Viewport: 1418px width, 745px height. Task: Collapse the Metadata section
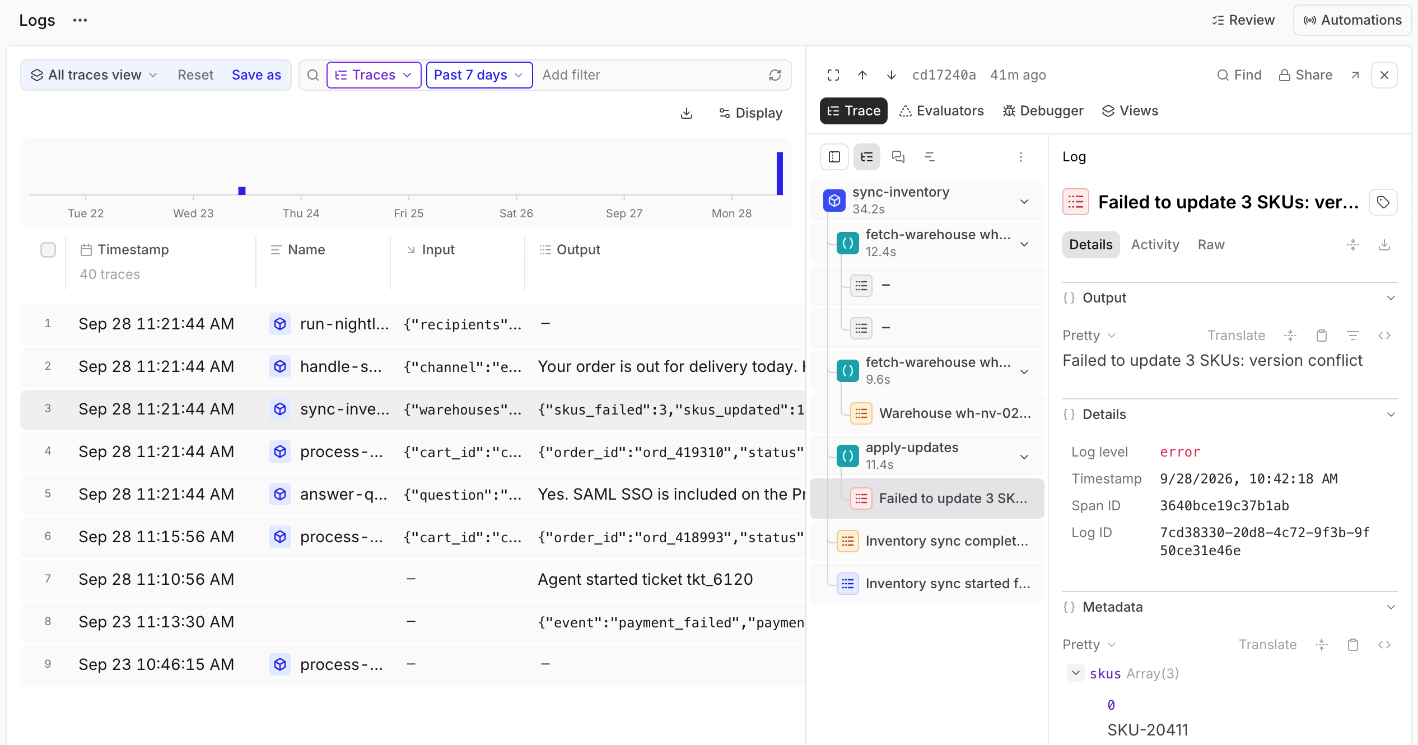coord(1391,607)
